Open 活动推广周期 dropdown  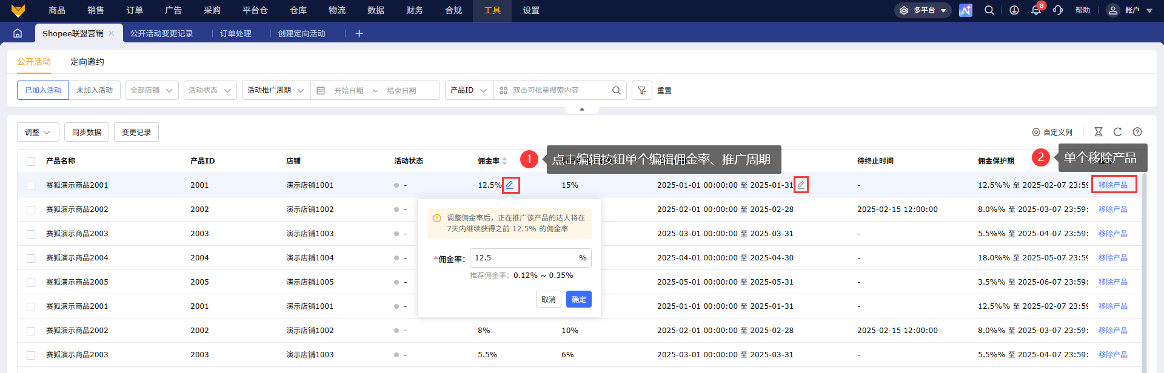276,90
